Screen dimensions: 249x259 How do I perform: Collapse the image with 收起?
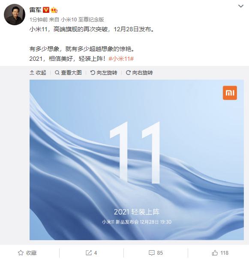coord(38,72)
